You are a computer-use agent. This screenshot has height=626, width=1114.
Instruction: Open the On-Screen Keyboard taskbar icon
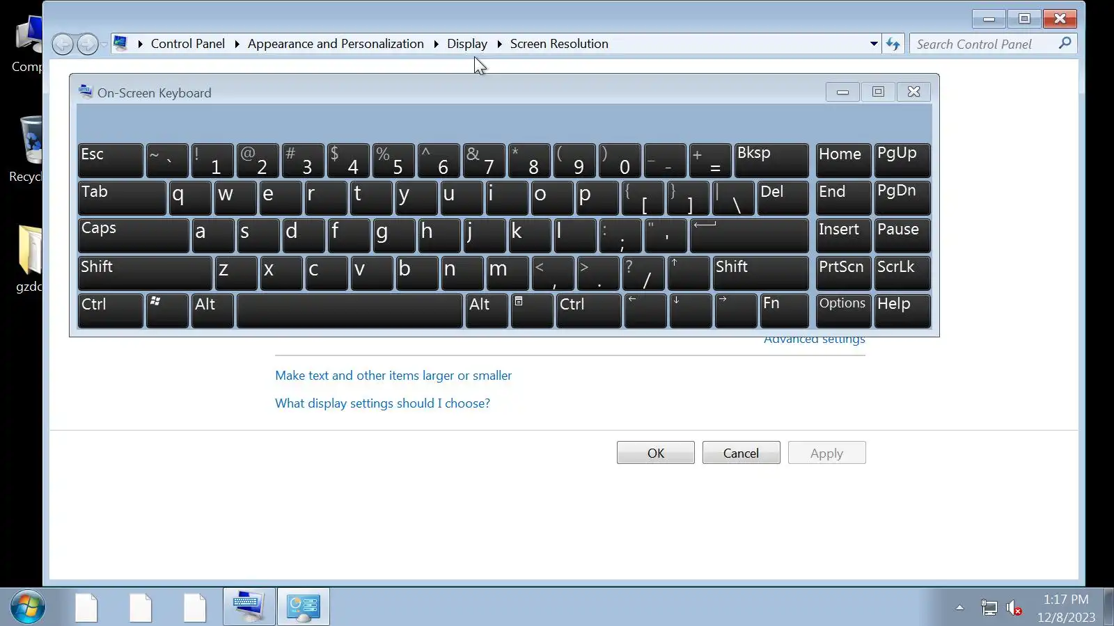tap(249, 607)
